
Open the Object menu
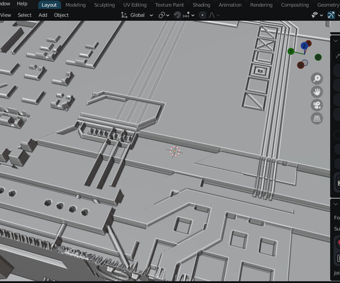click(61, 15)
